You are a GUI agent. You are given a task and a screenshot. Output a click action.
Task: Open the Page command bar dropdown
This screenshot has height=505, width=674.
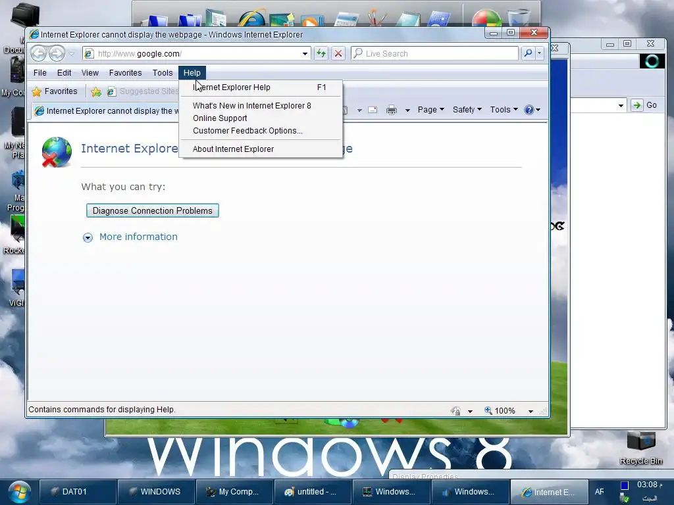coord(430,110)
